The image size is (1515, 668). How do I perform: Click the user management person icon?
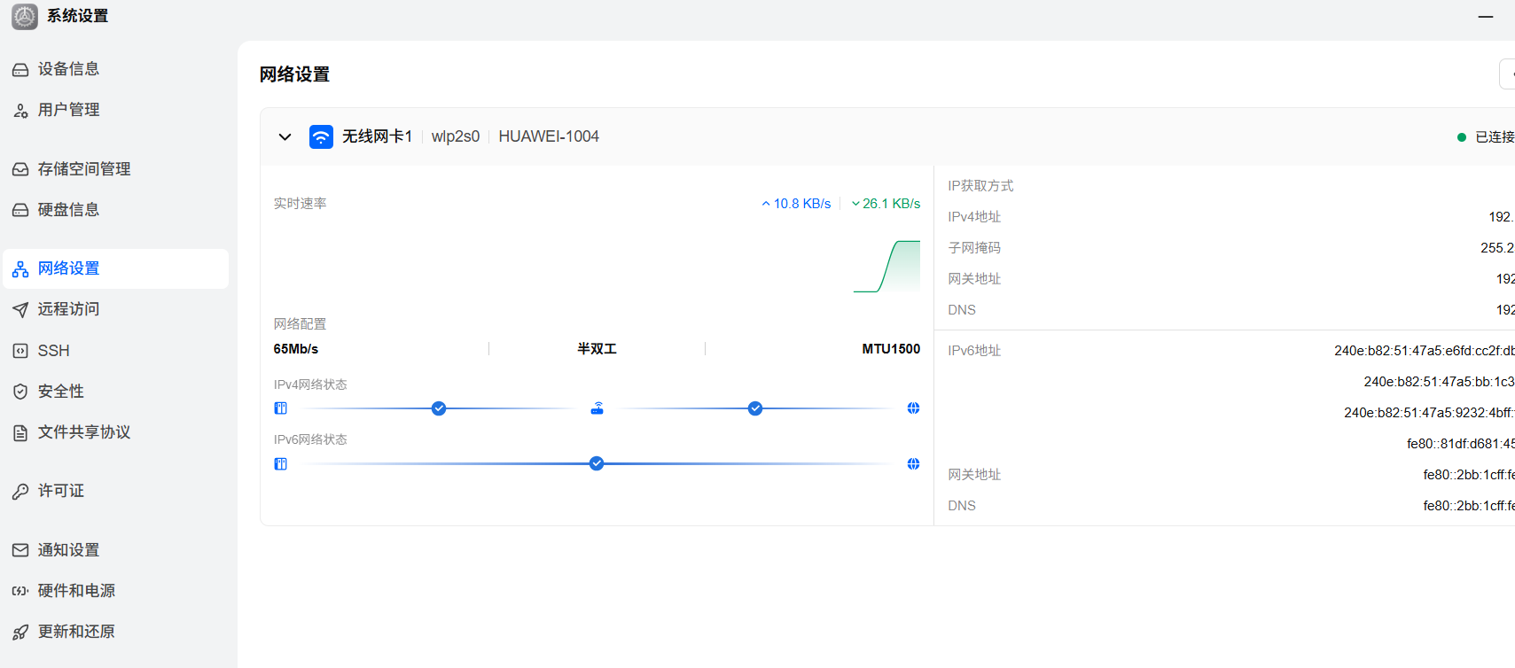[20, 110]
